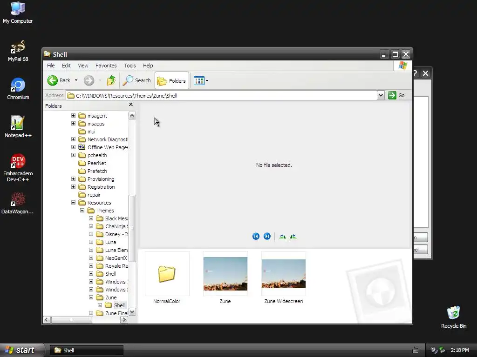Image resolution: width=477 pixels, height=357 pixels.
Task: Select the Prefetch folder in tree
Action: click(93, 171)
